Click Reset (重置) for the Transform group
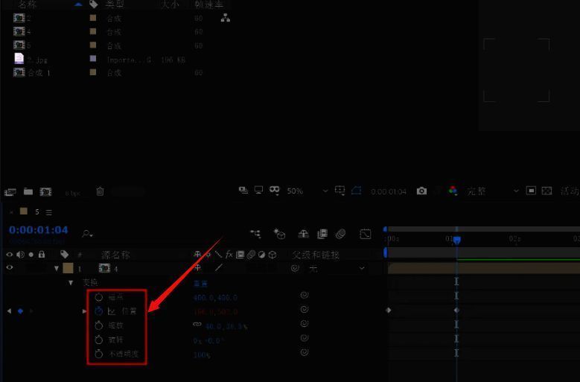580x382 pixels. click(201, 283)
